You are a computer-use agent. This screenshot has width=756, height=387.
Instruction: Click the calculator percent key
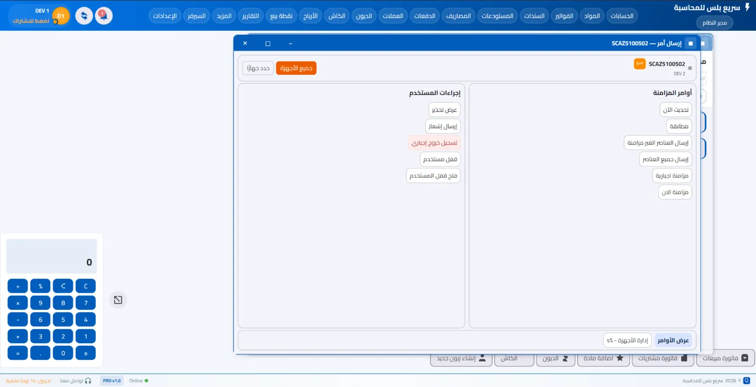point(40,286)
